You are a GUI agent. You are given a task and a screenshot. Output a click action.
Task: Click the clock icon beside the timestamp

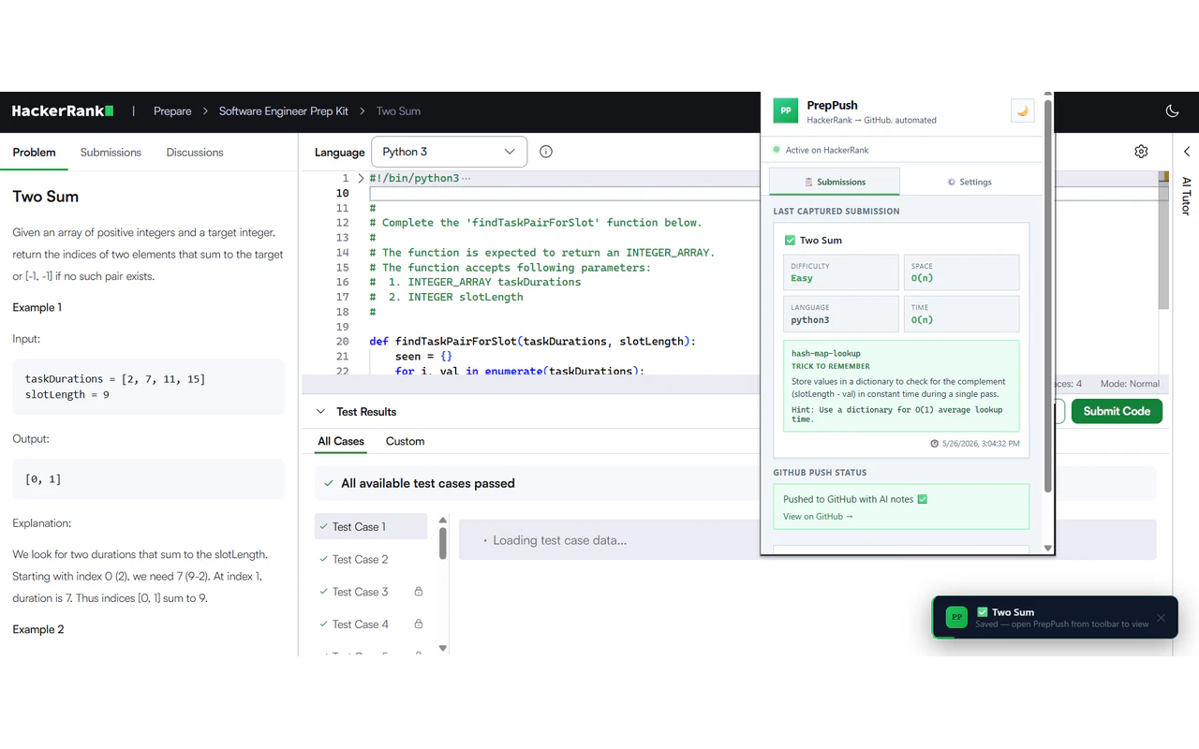click(935, 444)
